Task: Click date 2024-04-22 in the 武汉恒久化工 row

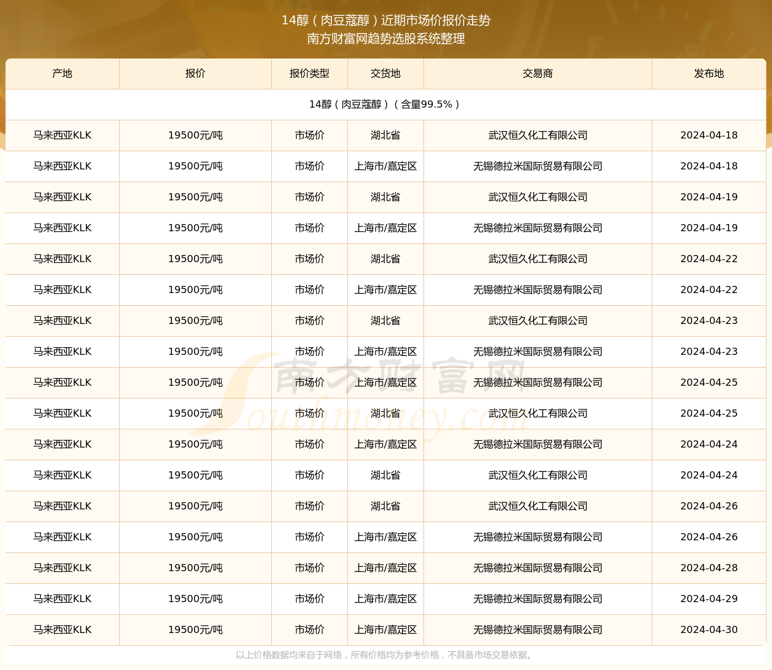Action: tap(709, 259)
